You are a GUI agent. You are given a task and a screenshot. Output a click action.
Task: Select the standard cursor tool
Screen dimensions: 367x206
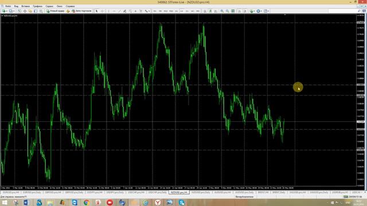click(97, 11)
